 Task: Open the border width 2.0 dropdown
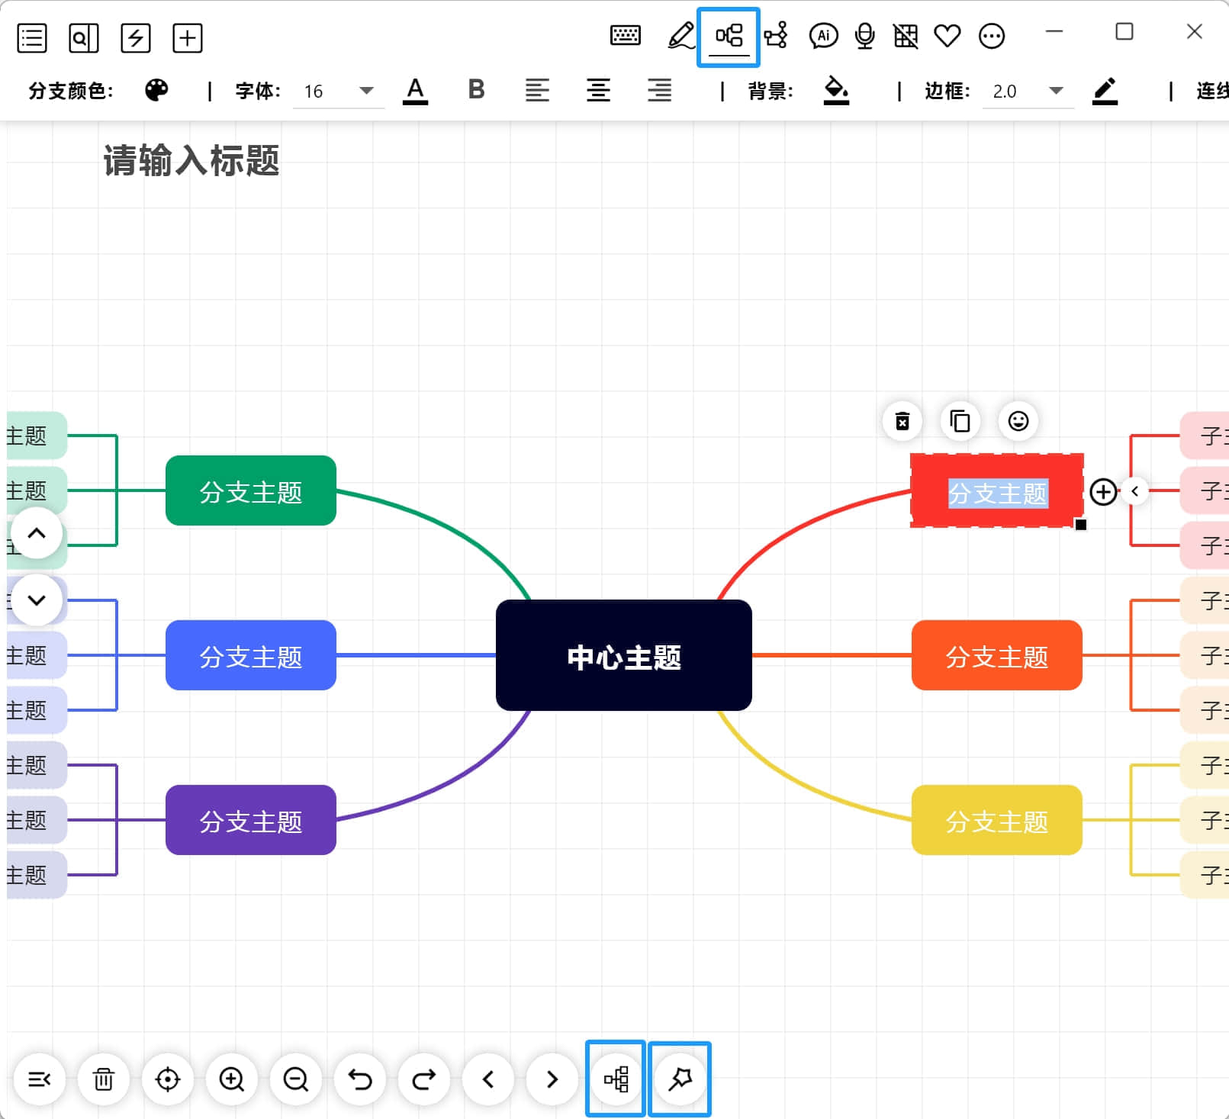[1028, 91]
